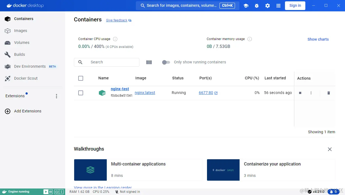Open the Troubleshoot bug icon
Image resolution: width=345 pixels, height=195 pixels.
coord(257,5)
